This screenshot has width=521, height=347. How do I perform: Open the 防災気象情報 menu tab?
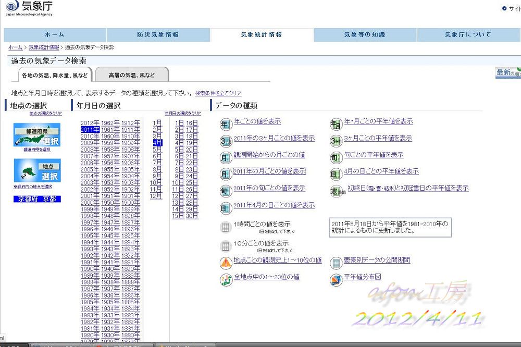[158, 35]
